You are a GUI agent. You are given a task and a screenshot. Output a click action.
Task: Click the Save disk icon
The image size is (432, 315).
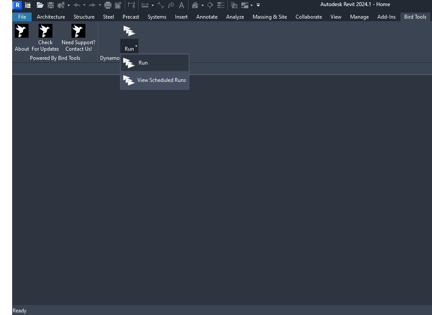(51, 5)
